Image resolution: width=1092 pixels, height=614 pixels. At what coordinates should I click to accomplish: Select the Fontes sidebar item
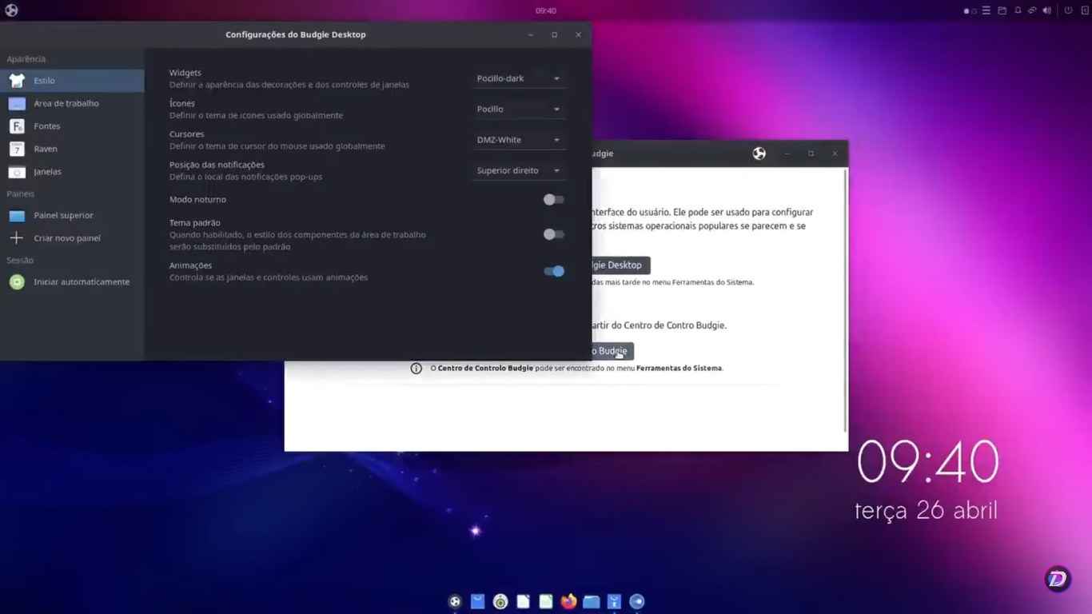pyautogui.click(x=47, y=126)
